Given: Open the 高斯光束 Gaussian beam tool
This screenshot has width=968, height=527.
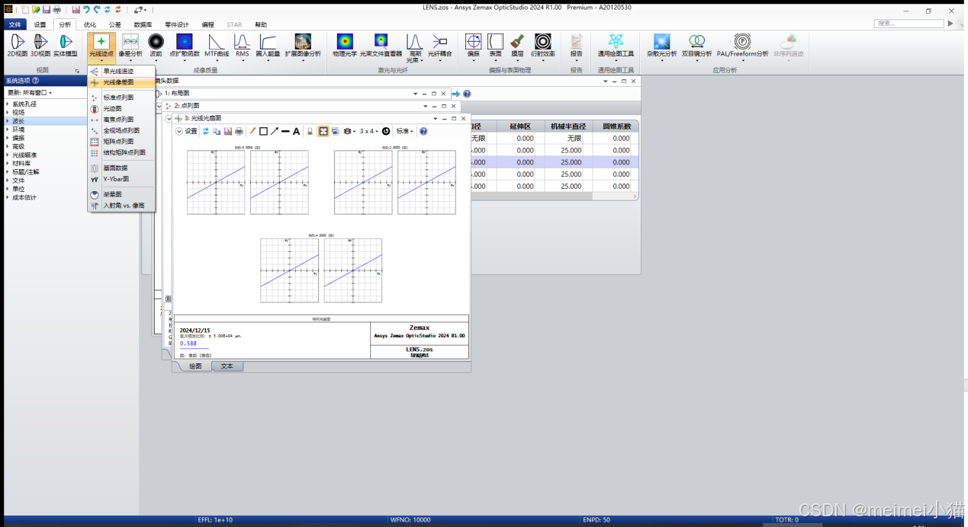Looking at the screenshot, I should pos(414,47).
